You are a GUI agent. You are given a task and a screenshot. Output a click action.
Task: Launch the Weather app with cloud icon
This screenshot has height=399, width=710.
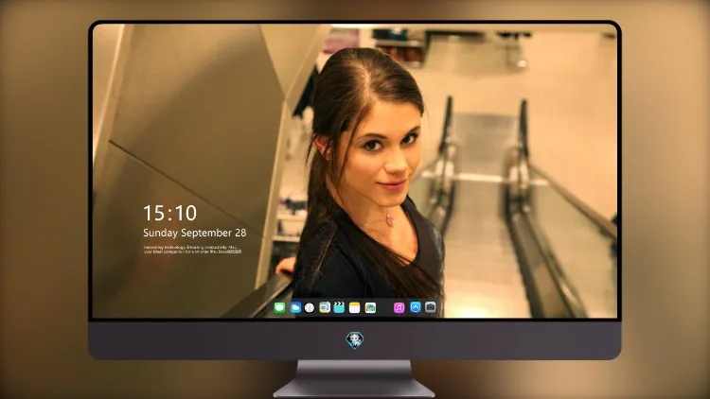coord(295,308)
